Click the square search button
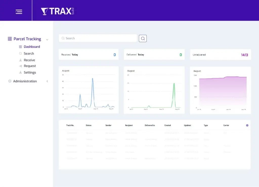The height and width of the screenshot is (187, 259). point(143,38)
